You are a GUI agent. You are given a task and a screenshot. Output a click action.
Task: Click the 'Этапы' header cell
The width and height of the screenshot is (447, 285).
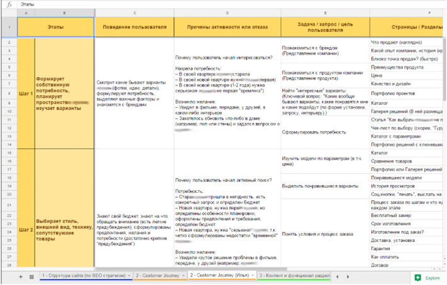pos(55,27)
